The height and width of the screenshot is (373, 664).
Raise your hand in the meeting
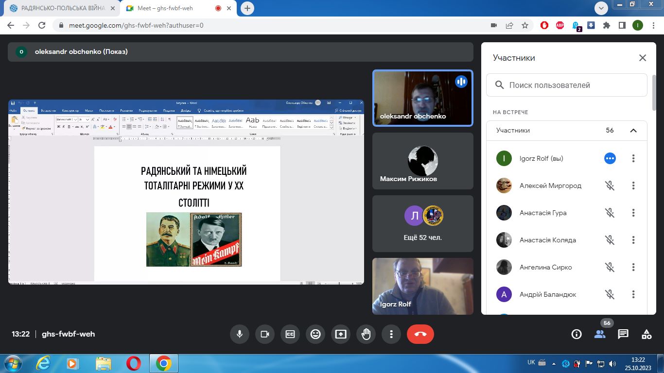[366, 334]
